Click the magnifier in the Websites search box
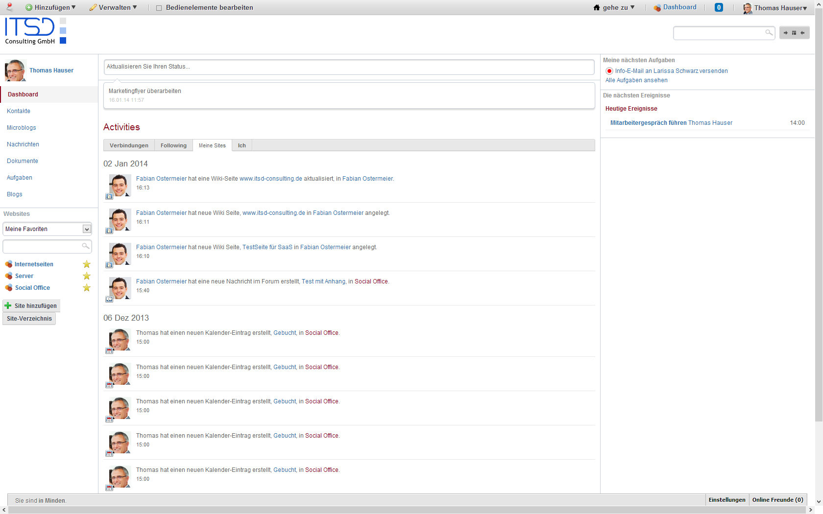This screenshot has height=514, width=823. tap(85, 246)
